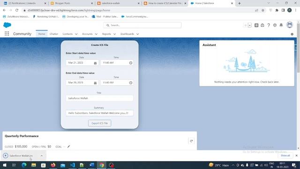Open the Trailhead guidance center icon
The width and height of the screenshot is (300, 169).
pyautogui.click(x=262, y=25)
